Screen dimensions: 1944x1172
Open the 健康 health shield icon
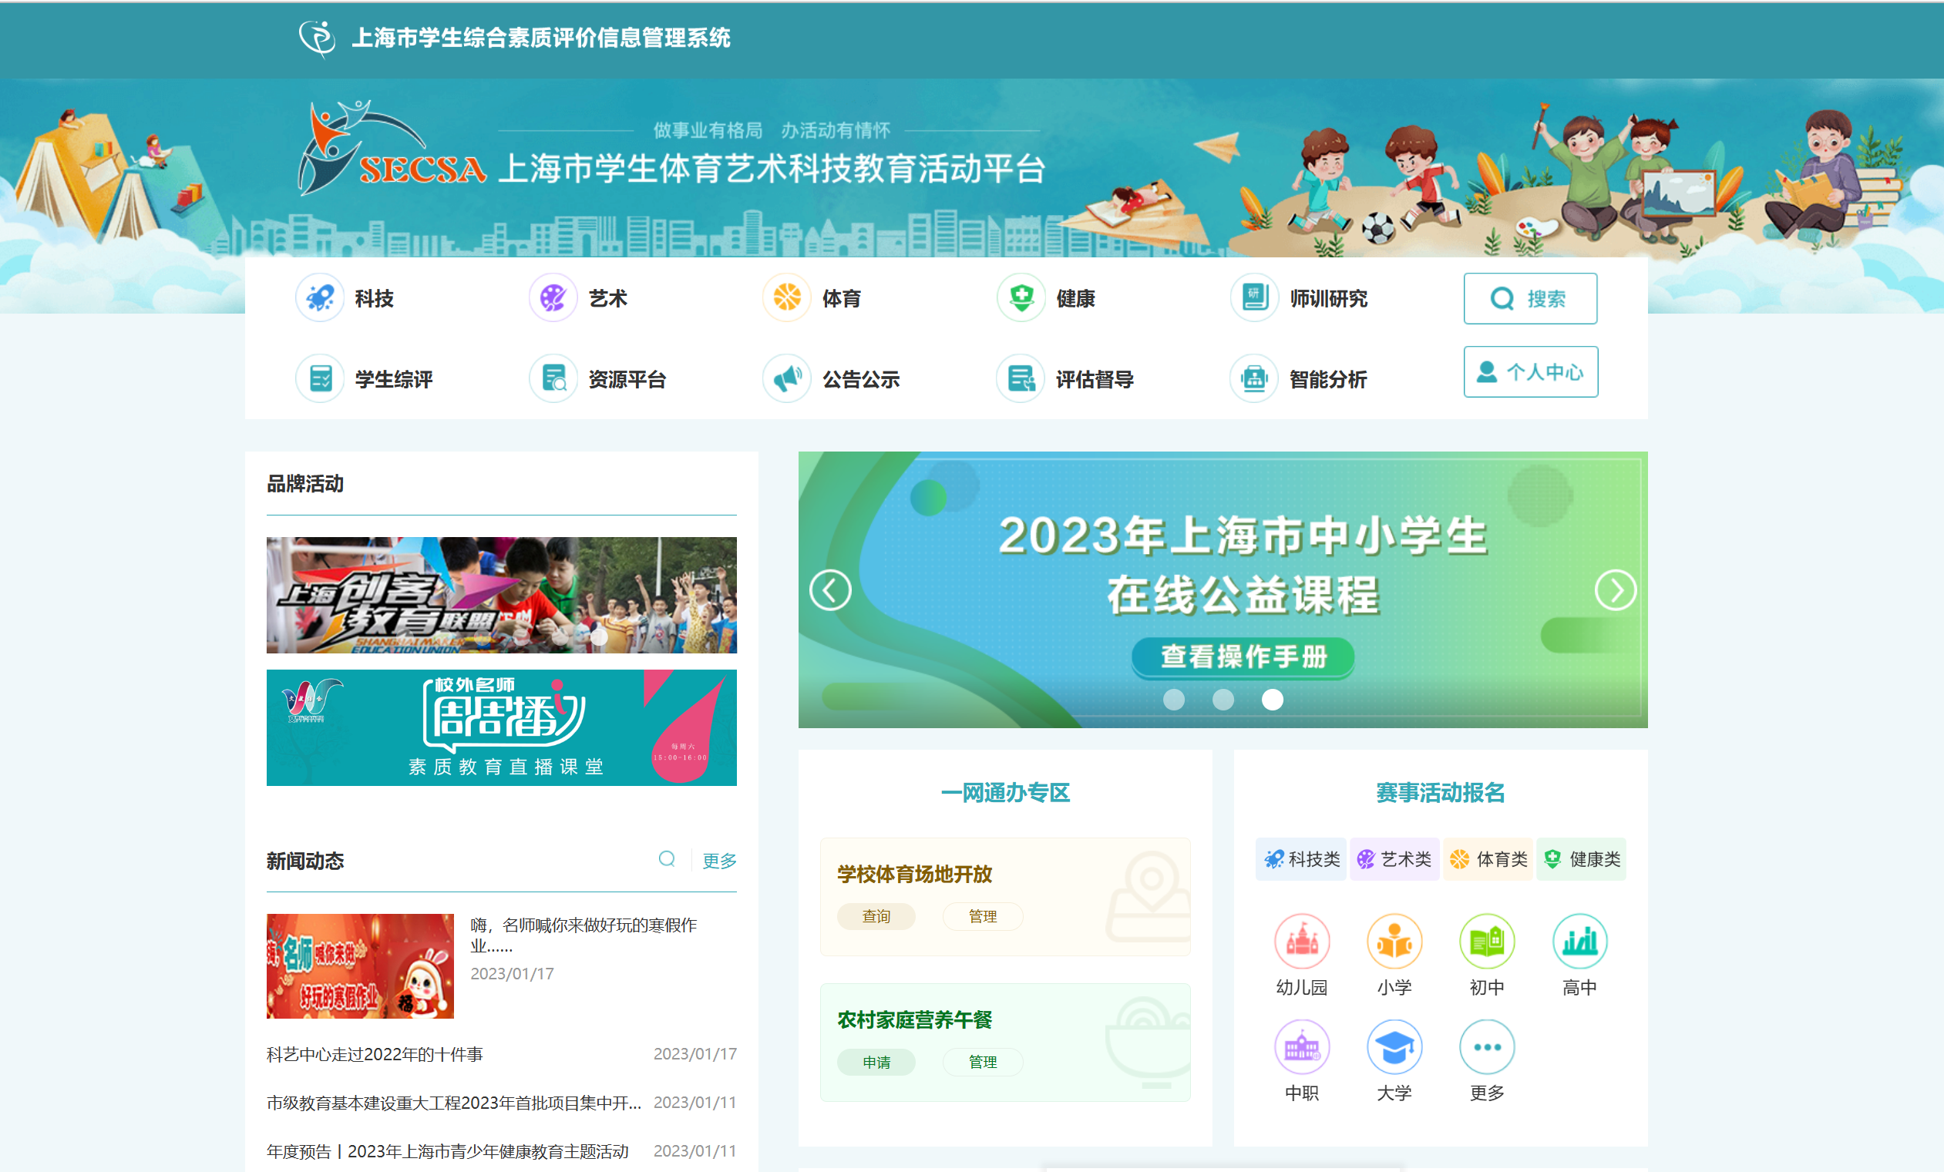point(1020,298)
